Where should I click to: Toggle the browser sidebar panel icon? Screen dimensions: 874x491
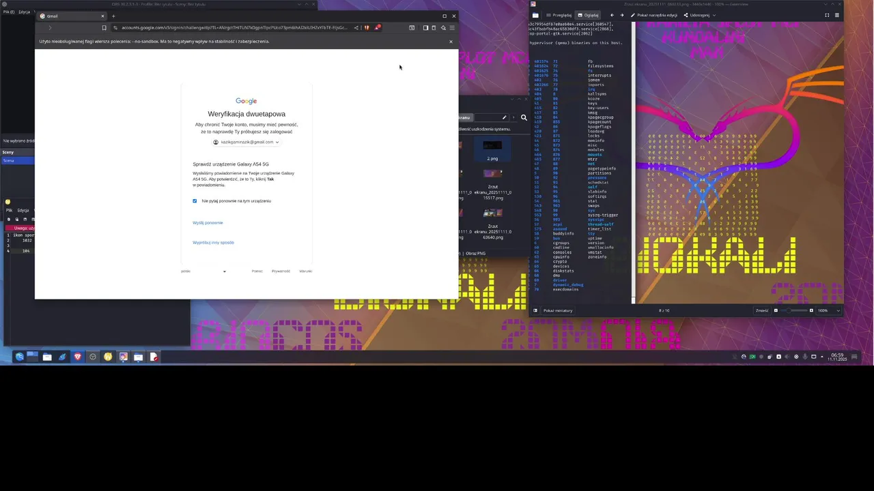425,28
